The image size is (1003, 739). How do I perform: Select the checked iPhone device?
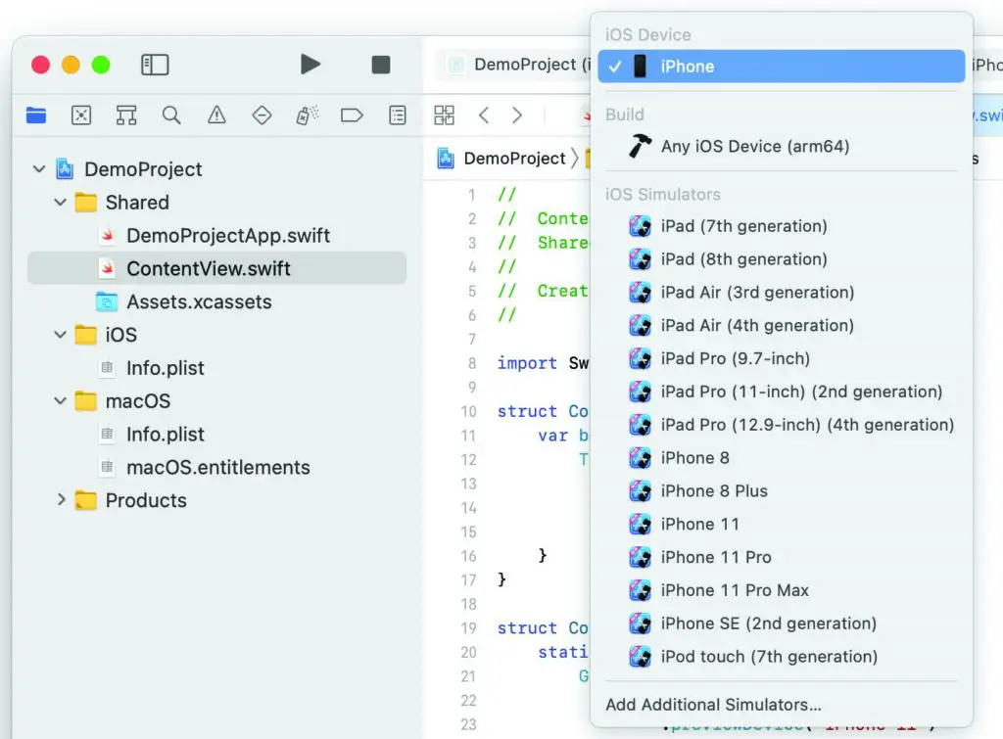[x=687, y=67]
